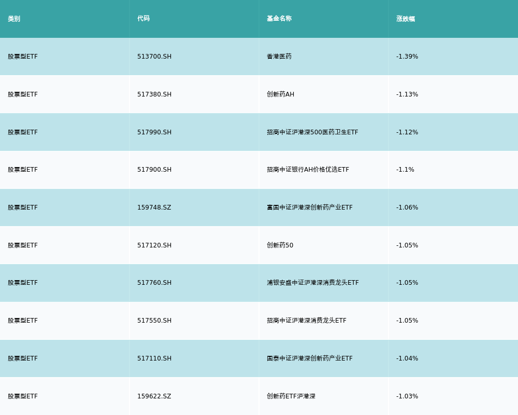Click 股票型ETF in the 159748.SZ row
Viewport: 518px width, 415px height.
(23, 208)
